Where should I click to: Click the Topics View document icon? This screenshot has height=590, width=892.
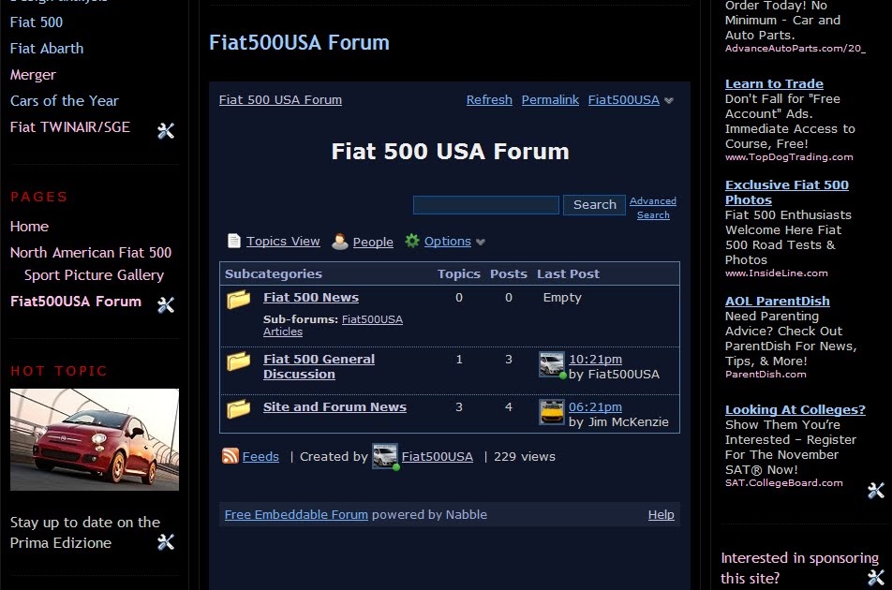[x=234, y=241]
